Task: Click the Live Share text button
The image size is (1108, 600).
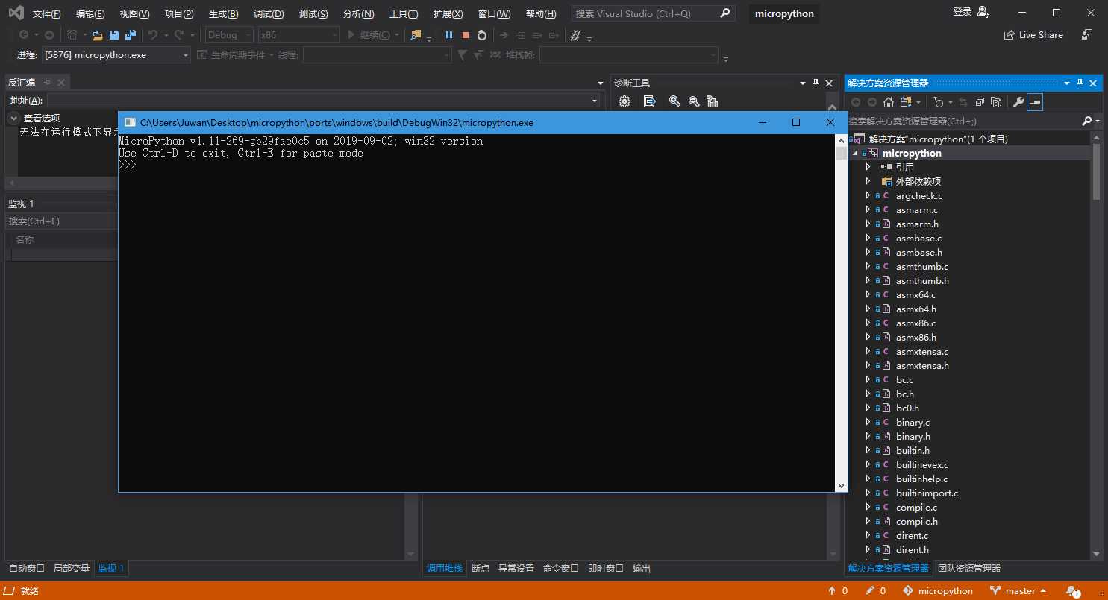Action: pos(1041,35)
